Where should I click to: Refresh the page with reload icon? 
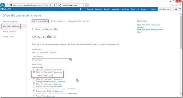(57, 5)
